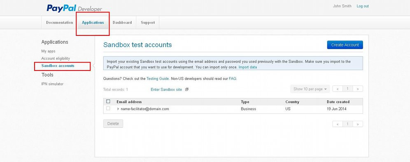Click the PayPal Developer logo
Viewport: 410px width, 162px height.
[74, 8]
